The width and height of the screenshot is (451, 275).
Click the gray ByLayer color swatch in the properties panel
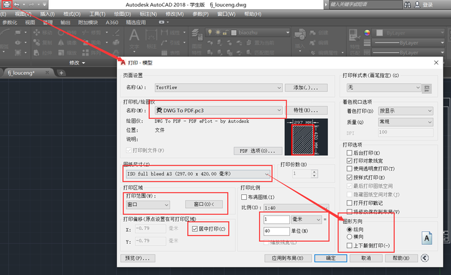point(380,33)
